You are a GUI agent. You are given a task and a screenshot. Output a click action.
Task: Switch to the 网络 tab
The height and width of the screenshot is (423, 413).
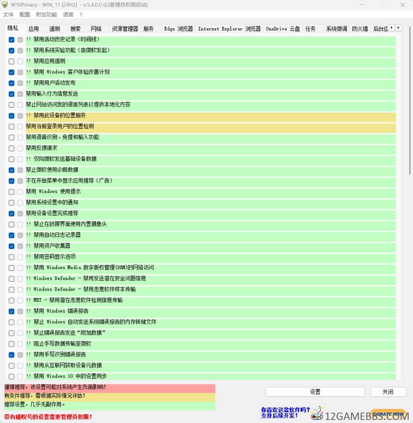tap(96, 29)
